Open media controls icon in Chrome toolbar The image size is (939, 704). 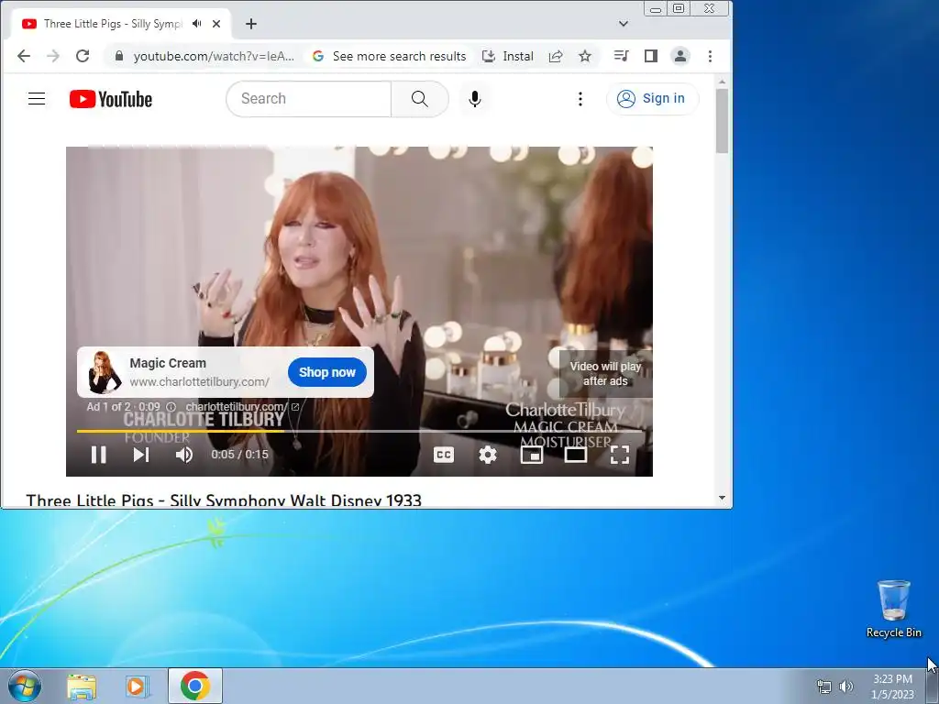621,56
